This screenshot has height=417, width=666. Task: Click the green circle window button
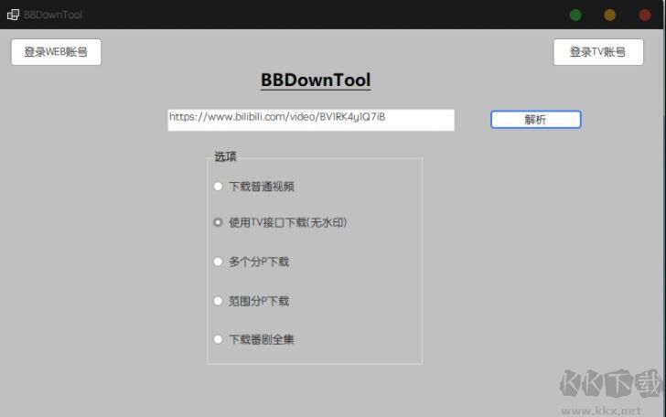pos(575,15)
